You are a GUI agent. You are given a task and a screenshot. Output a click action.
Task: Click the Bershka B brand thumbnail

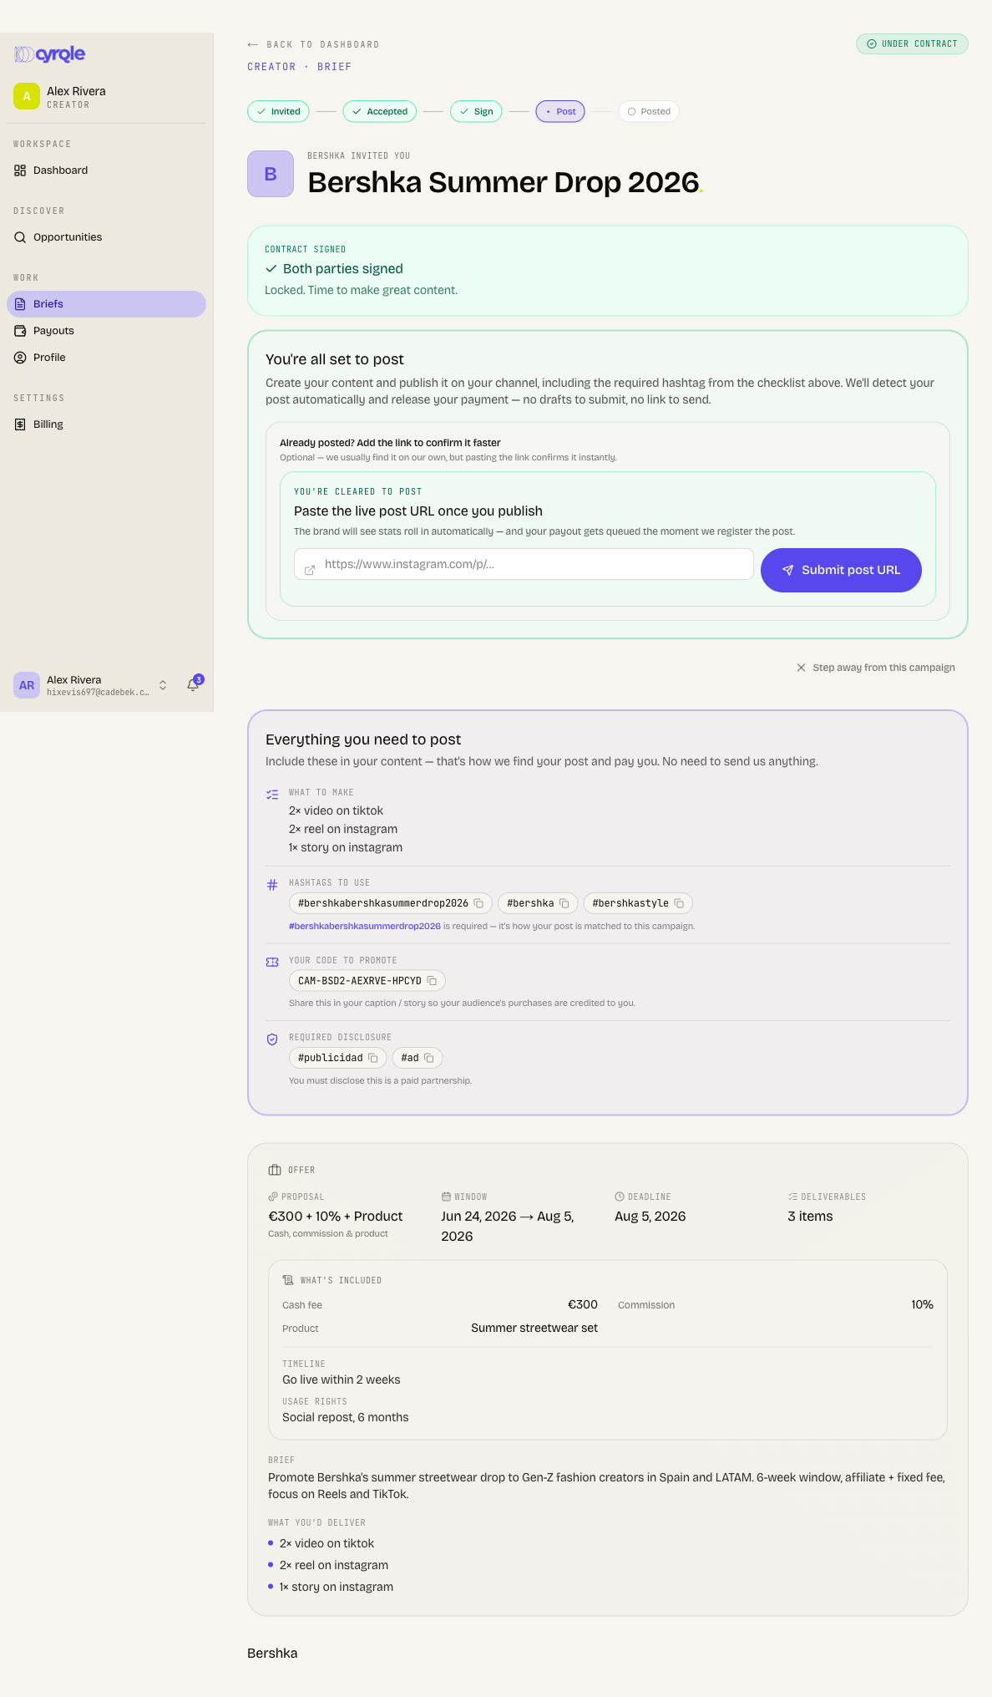pyautogui.click(x=271, y=174)
